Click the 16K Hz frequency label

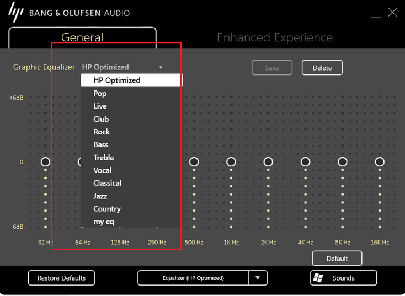tap(380, 243)
